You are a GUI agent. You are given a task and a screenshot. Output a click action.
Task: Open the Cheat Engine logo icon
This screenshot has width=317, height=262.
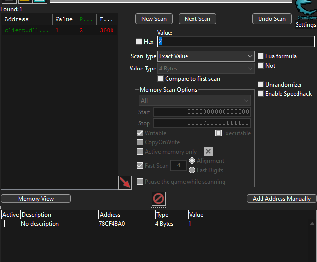coord(306,10)
